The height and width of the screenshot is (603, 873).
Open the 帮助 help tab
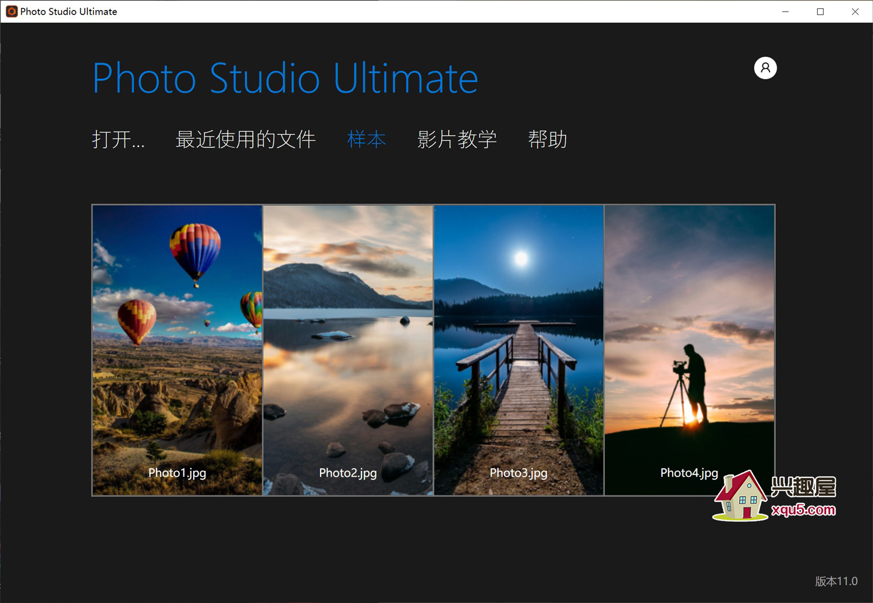click(x=547, y=140)
